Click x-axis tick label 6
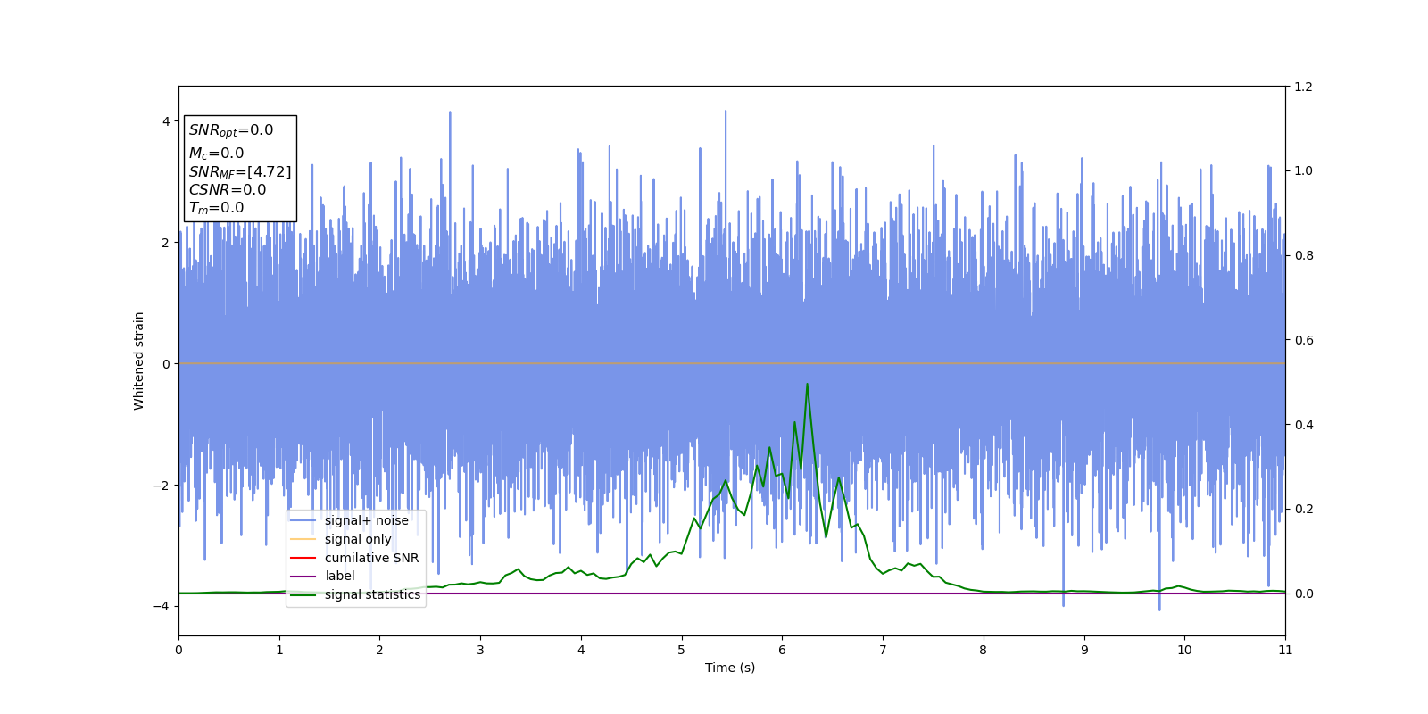The image size is (1428, 714). pos(782,650)
